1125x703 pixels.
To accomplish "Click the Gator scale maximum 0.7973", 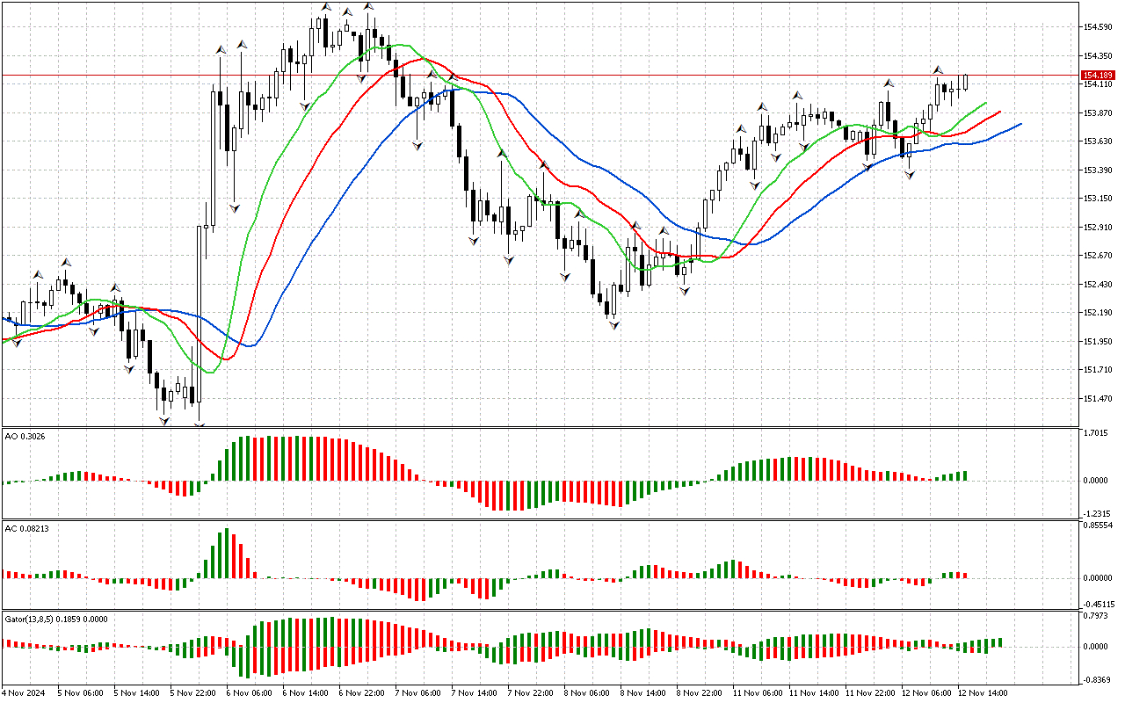I will 1098,616.
